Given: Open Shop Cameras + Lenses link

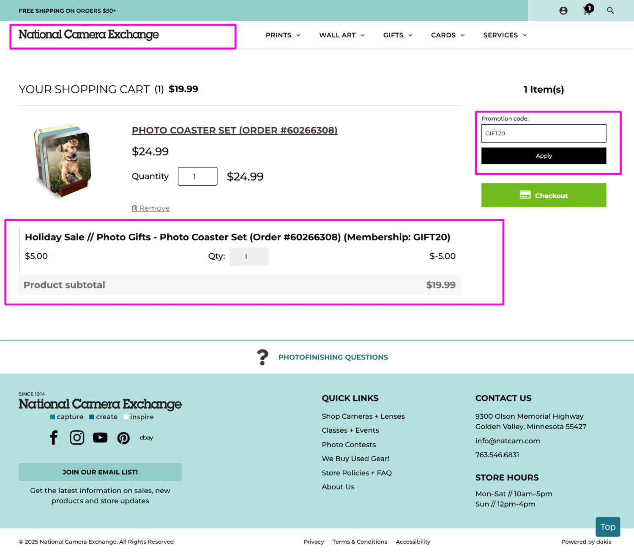Looking at the screenshot, I should pyautogui.click(x=363, y=416).
